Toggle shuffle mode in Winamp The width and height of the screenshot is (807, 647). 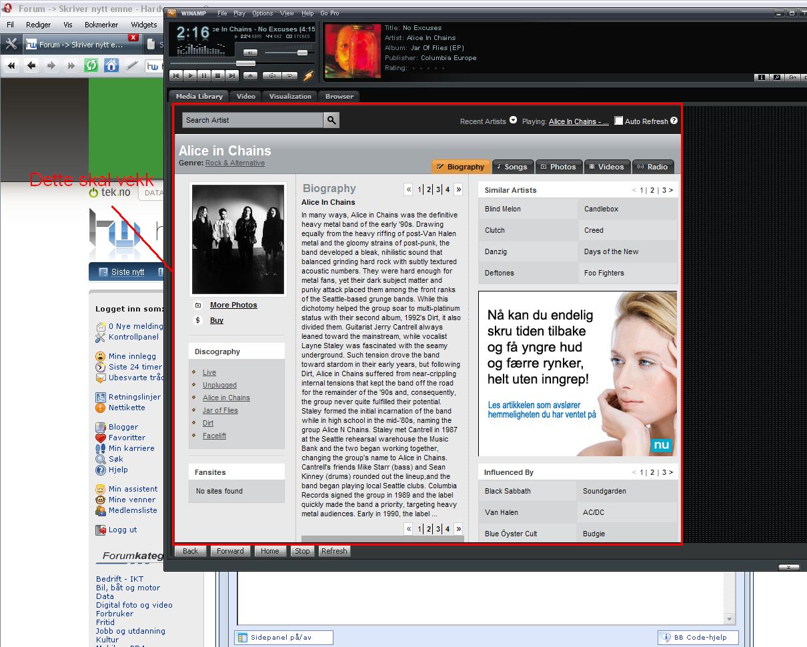(271, 76)
